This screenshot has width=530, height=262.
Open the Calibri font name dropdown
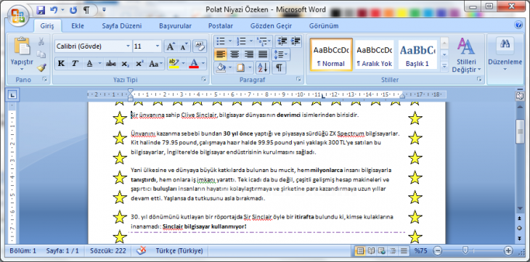pos(128,46)
